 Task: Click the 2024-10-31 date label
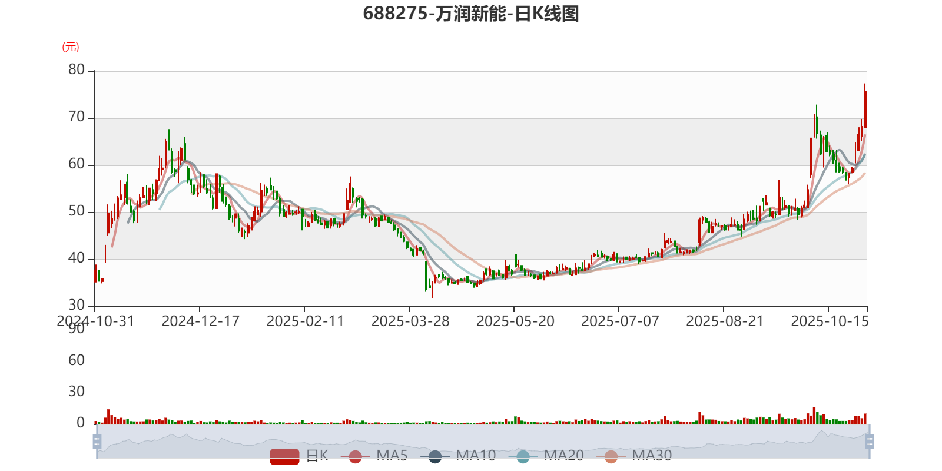(x=95, y=321)
